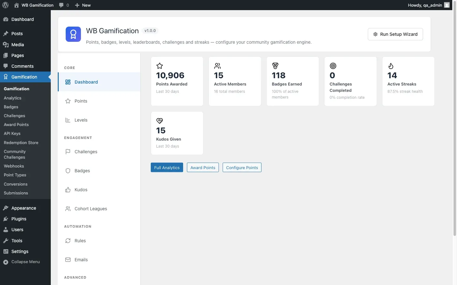Image resolution: width=457 pixels, height=285 pixels.
Task: Open the Badges submenu link in WP sidebar
Action: 11,107
